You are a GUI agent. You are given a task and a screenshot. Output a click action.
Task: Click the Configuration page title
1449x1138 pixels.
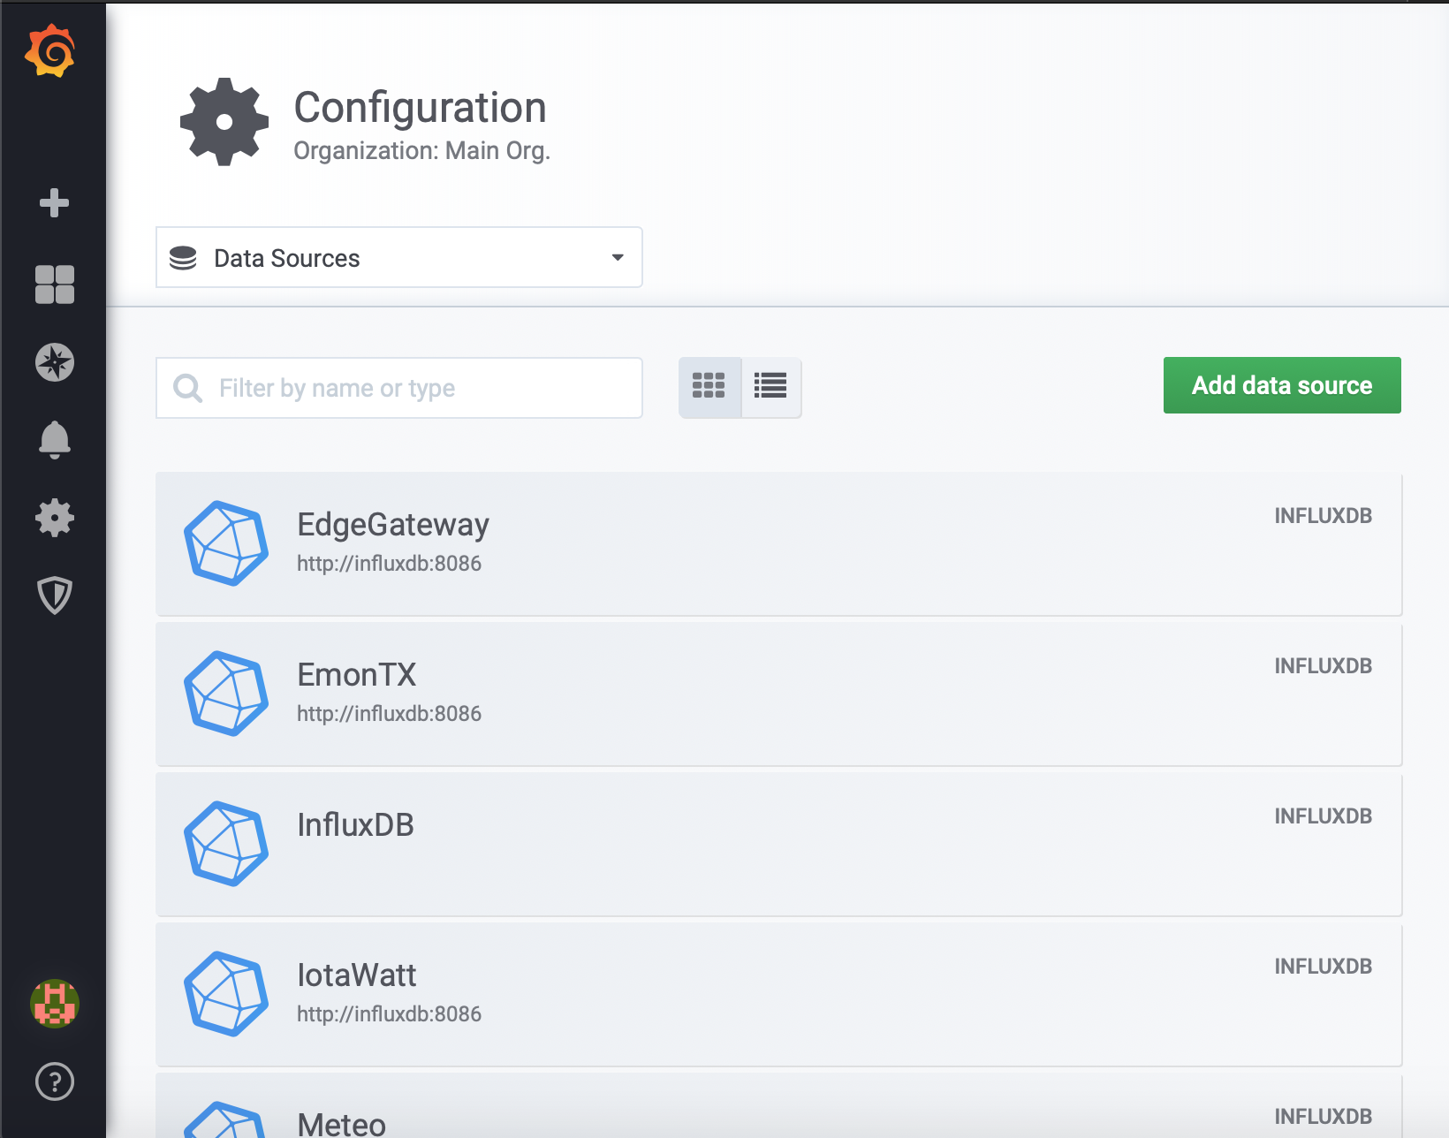coord(420,108)
